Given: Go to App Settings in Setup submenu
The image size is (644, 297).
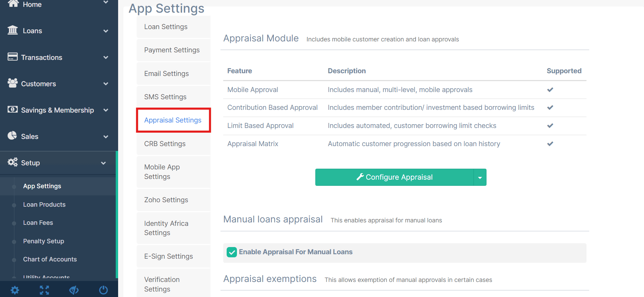Looking at the screenshot, I should [42, 186].
